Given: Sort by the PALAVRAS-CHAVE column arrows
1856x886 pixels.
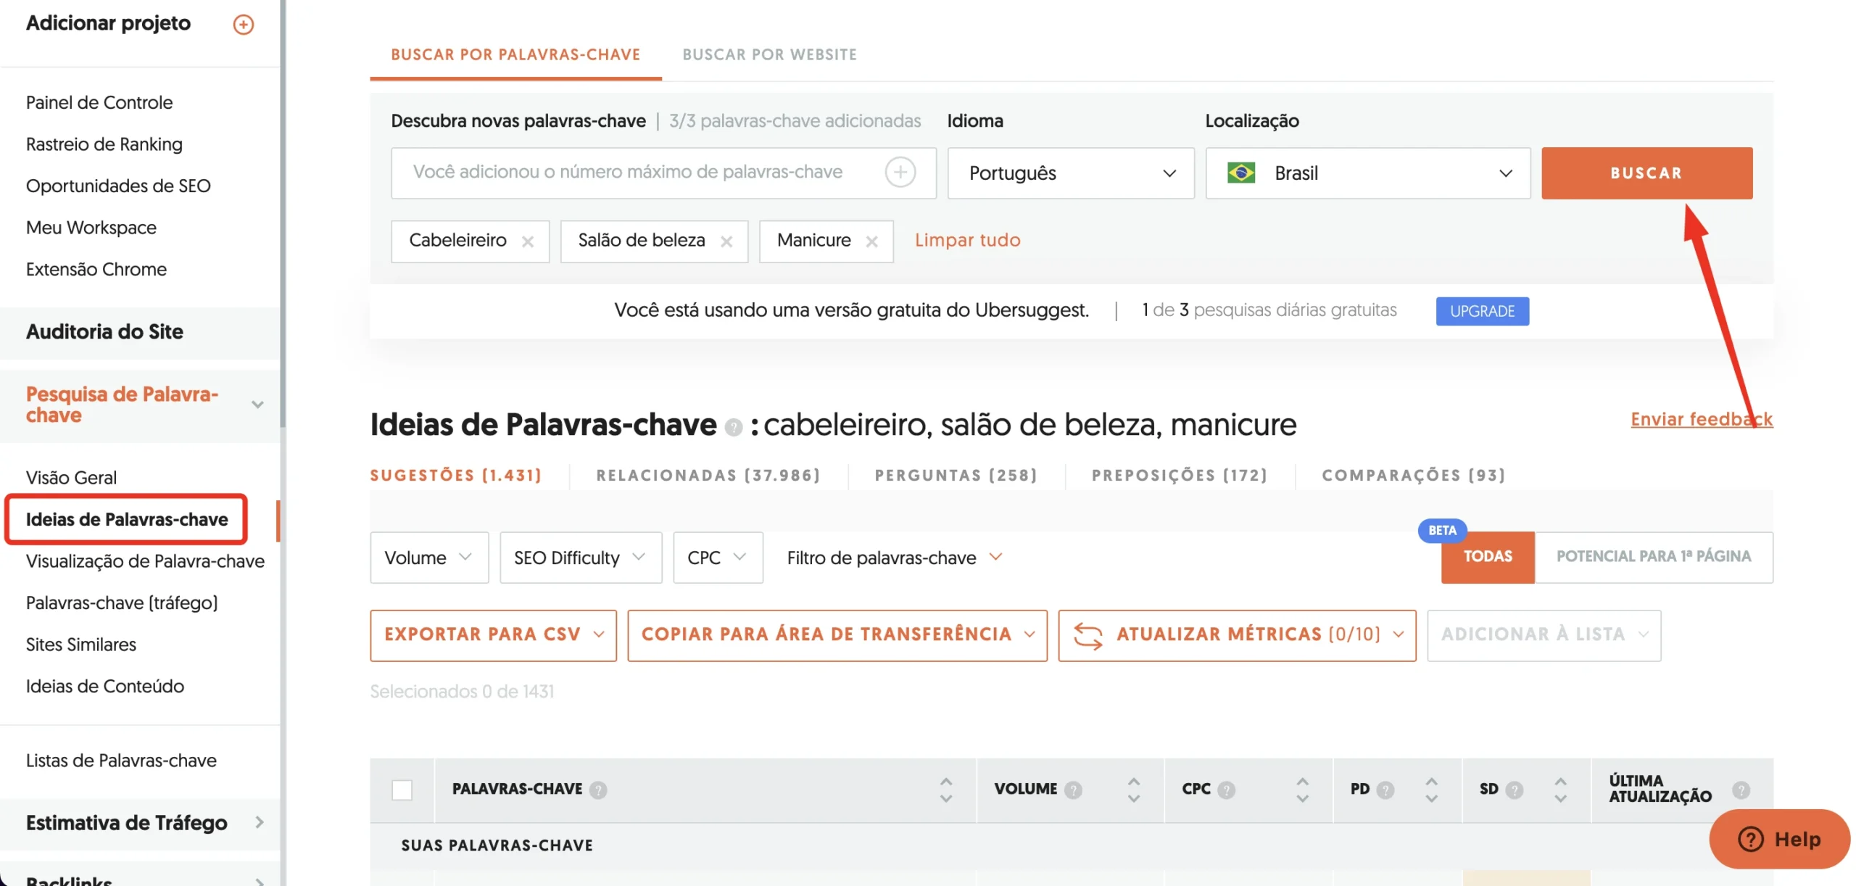Looking at the screenshot, I should pyautogui.click(x=945, y=790).
